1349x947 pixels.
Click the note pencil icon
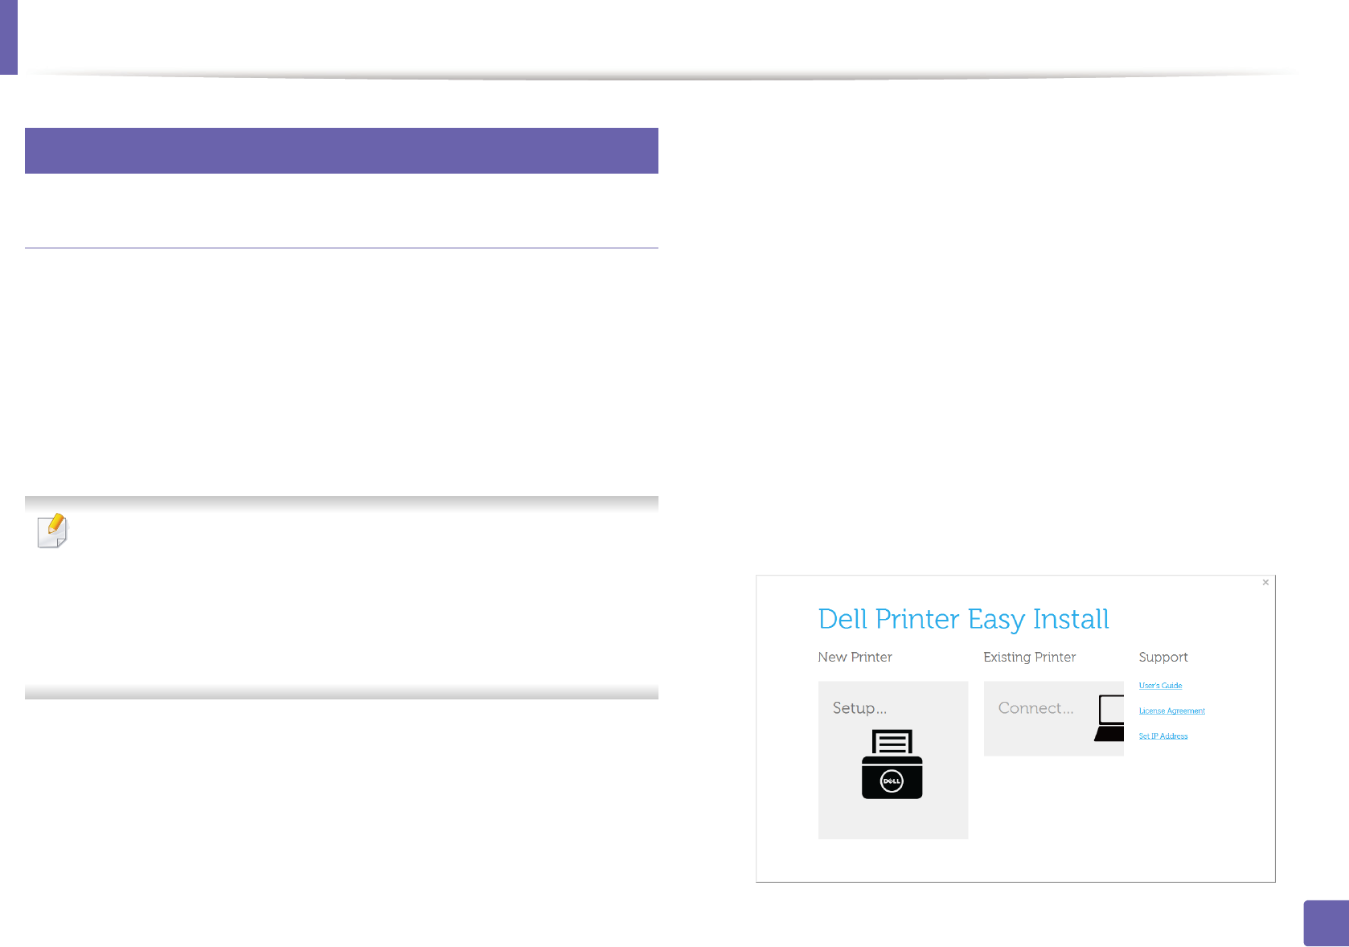coord(53,531)
